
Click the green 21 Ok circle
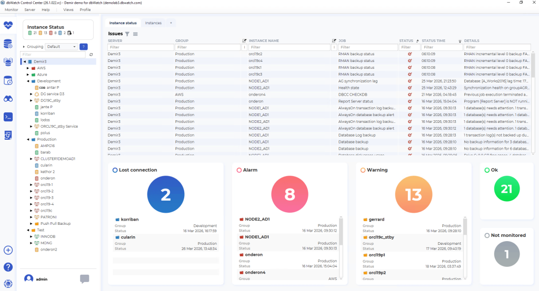click(x=507, y=189)
